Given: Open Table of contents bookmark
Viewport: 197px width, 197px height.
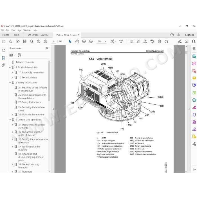Looking at the screenshot, I should (25, 62).
